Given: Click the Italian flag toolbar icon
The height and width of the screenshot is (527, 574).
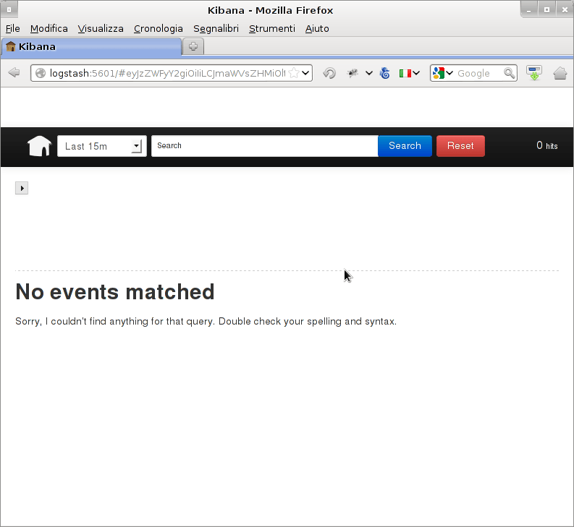Looking at the screenshot, I should [405, 73].
